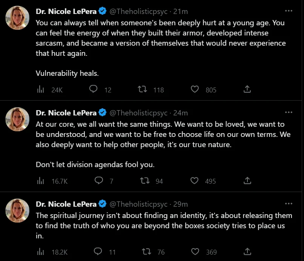Reply to the vulnerability heals tweet
This screenshot has width=304, height=261.
click(x=93, y=89)
